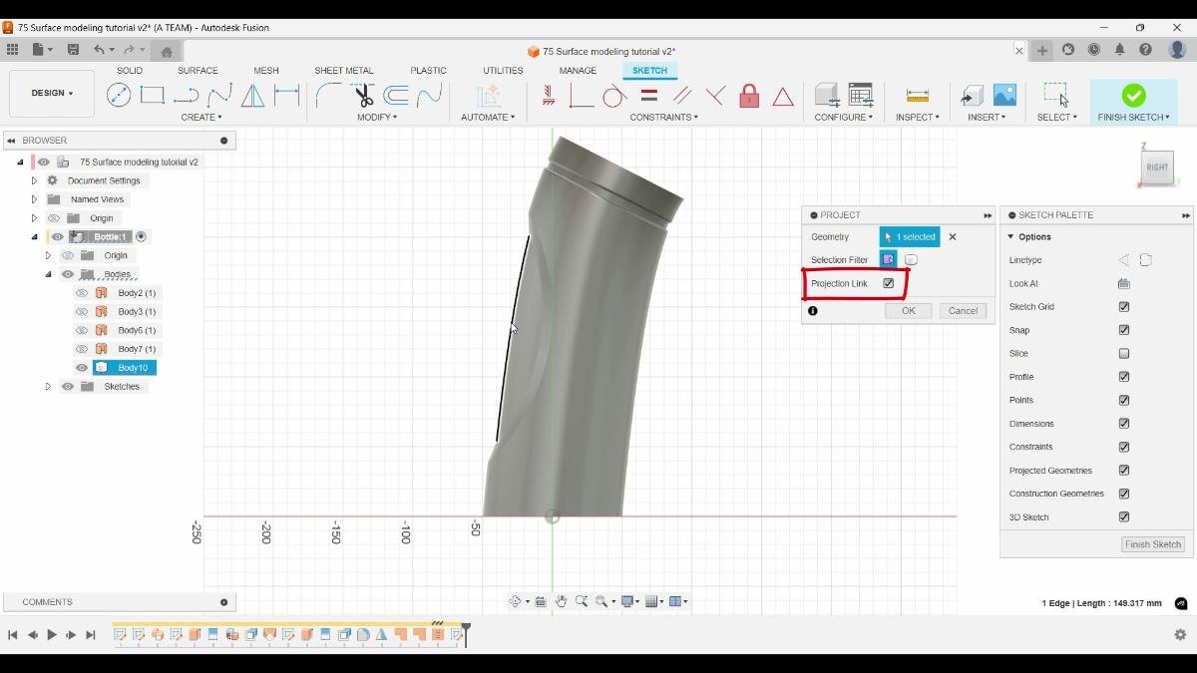Select the Offset tool in Modify

(x=396, y=96)
